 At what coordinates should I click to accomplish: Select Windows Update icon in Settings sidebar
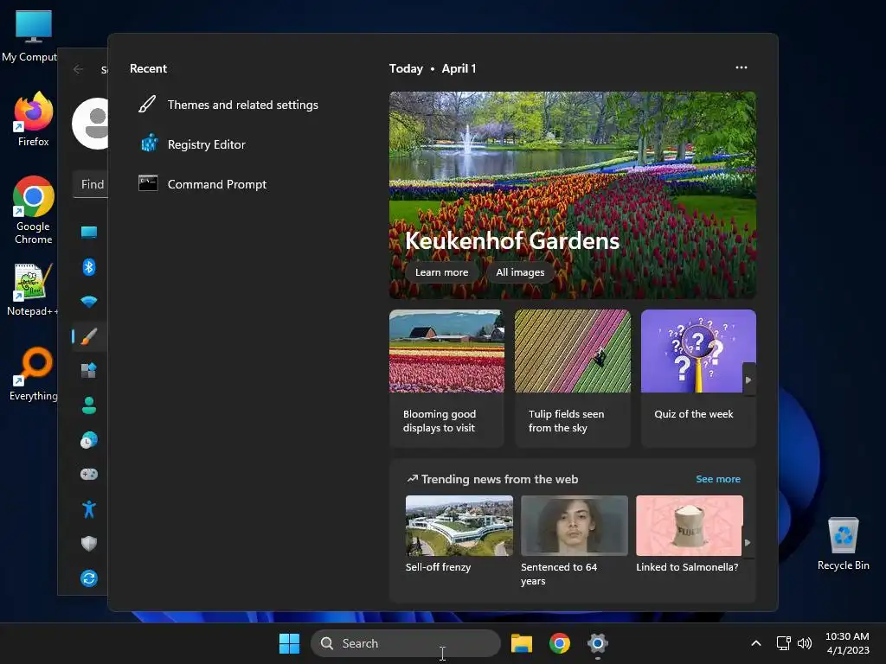(x=89, y=578)
